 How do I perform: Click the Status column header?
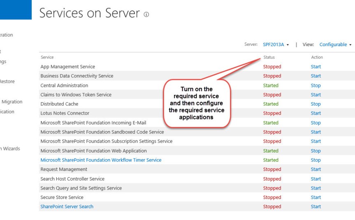point(269,57)
